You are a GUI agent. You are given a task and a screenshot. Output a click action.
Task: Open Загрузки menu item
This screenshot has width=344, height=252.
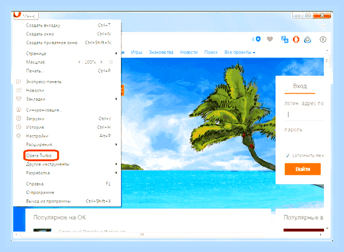click(x=67, y=119)
